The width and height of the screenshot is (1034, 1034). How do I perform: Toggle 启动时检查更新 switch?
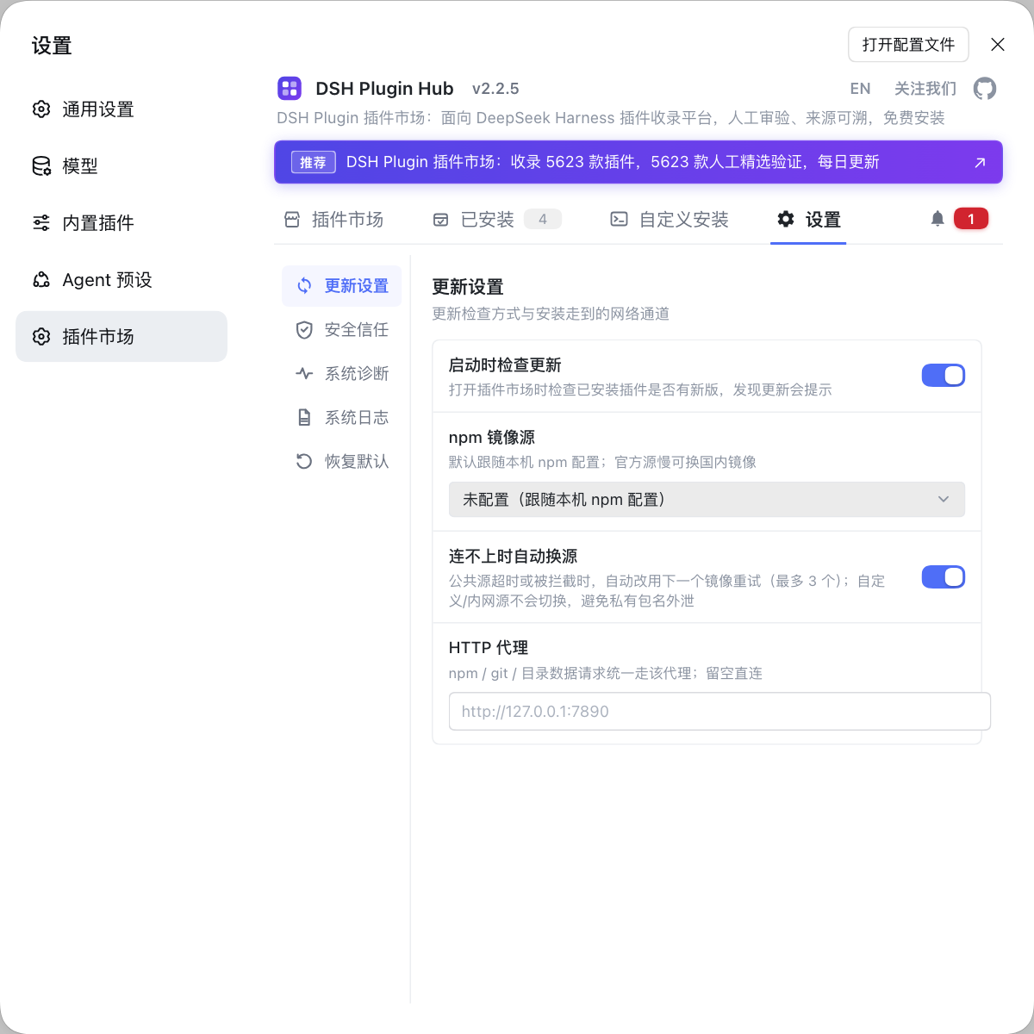[x=944, y=375]
